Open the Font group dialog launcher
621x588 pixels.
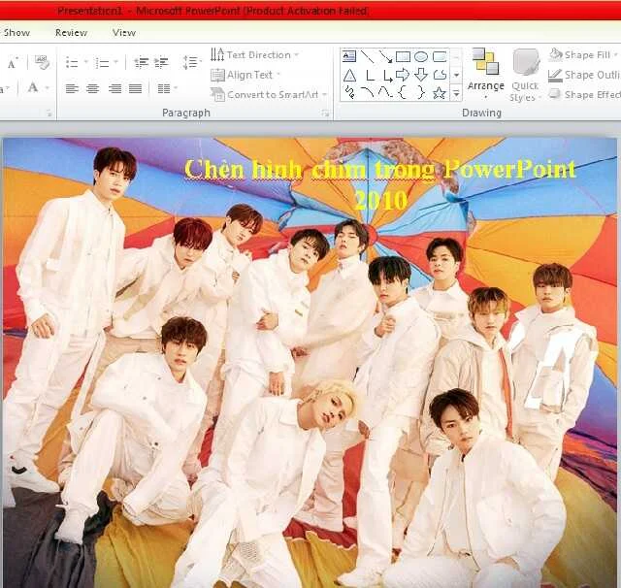(x=49, y=114)
